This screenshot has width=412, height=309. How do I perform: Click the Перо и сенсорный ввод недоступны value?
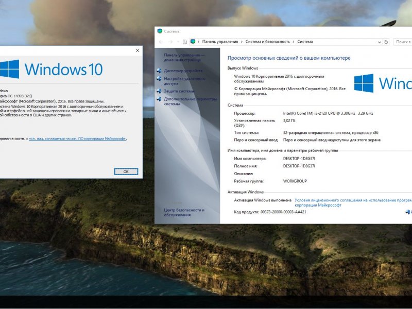[332, 140]
